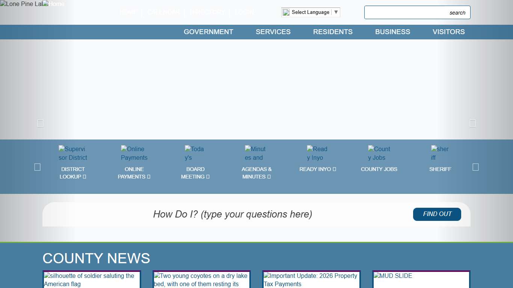Image resolution: width=513 pixels, height=288 pixels.
Task: Go to previous hero slideshow image
Action: click(41, 123)
